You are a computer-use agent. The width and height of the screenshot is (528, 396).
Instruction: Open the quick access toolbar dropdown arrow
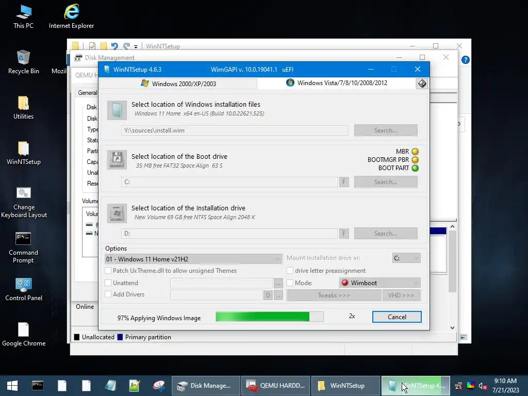pyautogui.click(x=136, y=46)
